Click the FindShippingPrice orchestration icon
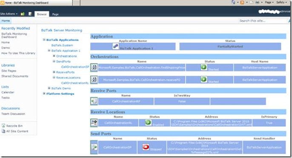 (94, 67)
